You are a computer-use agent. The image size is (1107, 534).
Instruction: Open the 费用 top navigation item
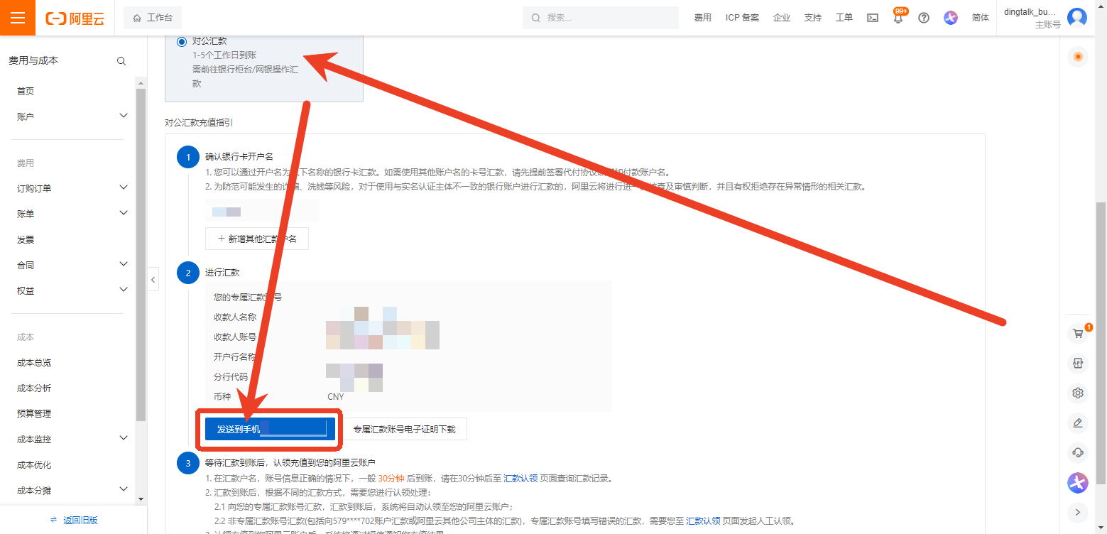pyautogui.click(x=703, y=18)
